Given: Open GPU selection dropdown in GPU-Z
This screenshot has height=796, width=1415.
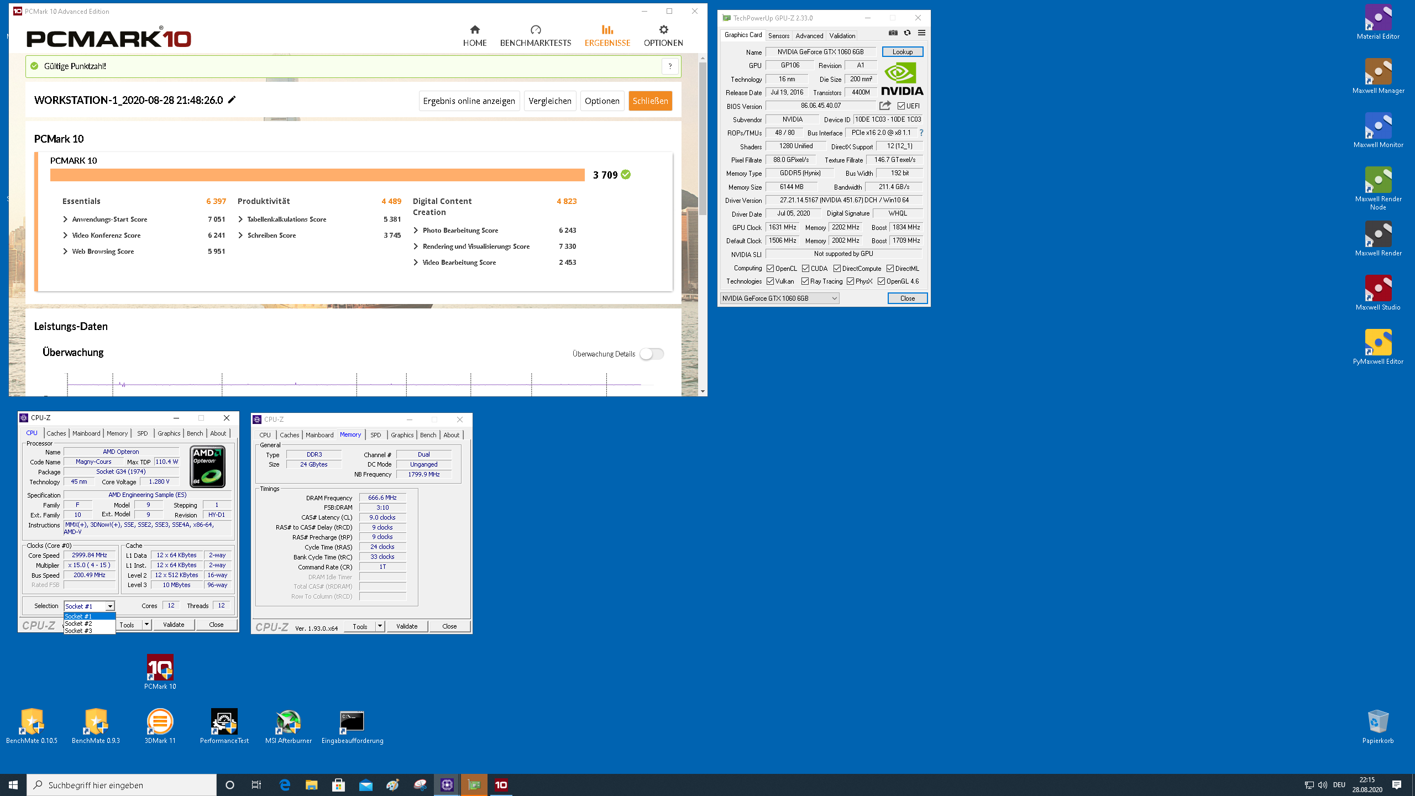Looking at the screenshot, I should tap(779, 298).
